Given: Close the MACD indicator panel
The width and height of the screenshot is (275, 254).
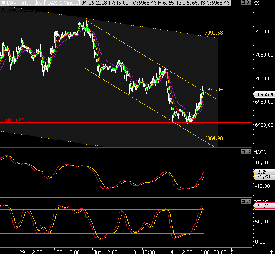Looking at the screenshot, I should 249,151.
